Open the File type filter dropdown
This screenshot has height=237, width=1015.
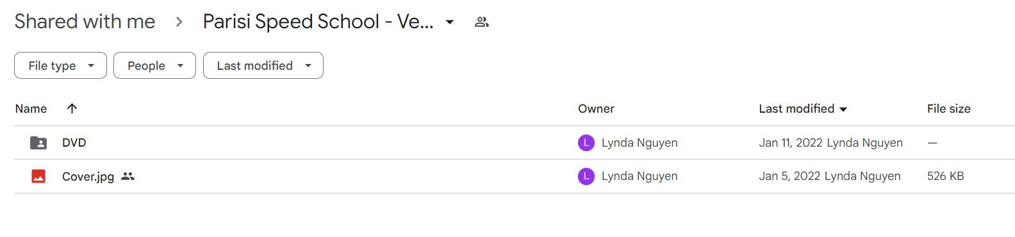(x=60, y=65)
